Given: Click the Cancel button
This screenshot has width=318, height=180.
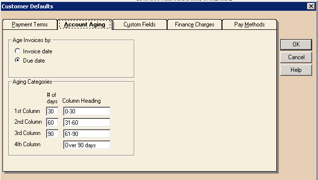Looking at the screenshot, I should coord(296,57).
